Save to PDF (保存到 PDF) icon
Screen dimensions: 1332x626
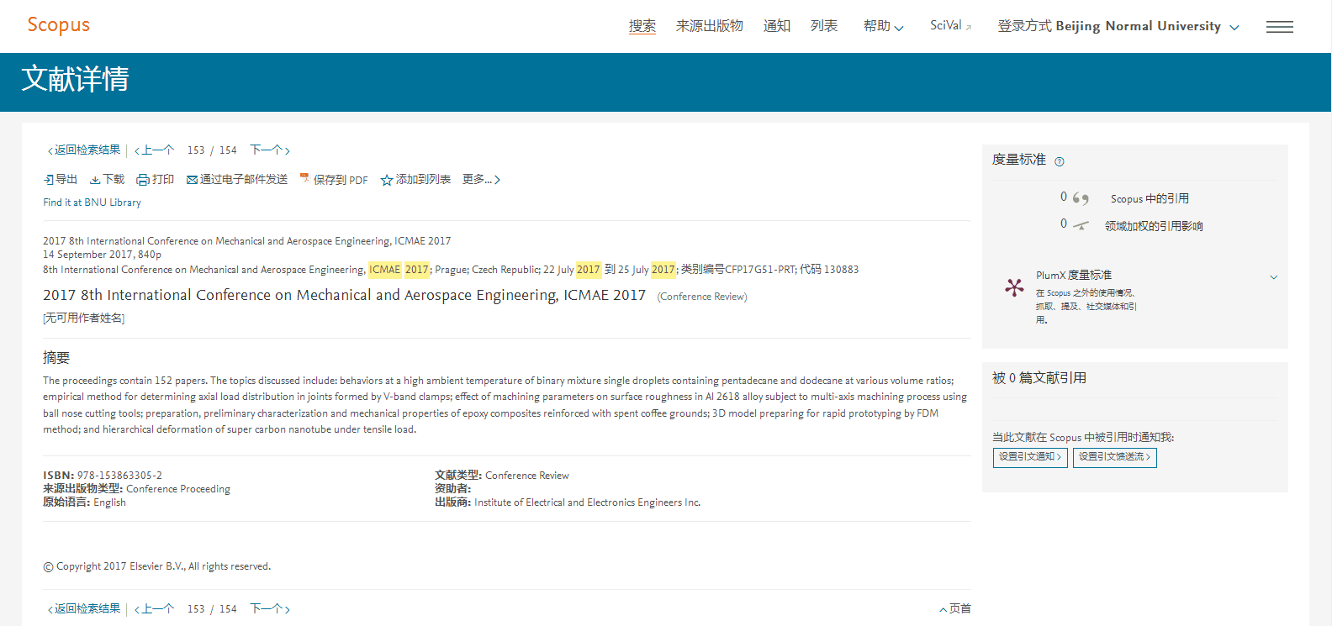tap(304, 179)
